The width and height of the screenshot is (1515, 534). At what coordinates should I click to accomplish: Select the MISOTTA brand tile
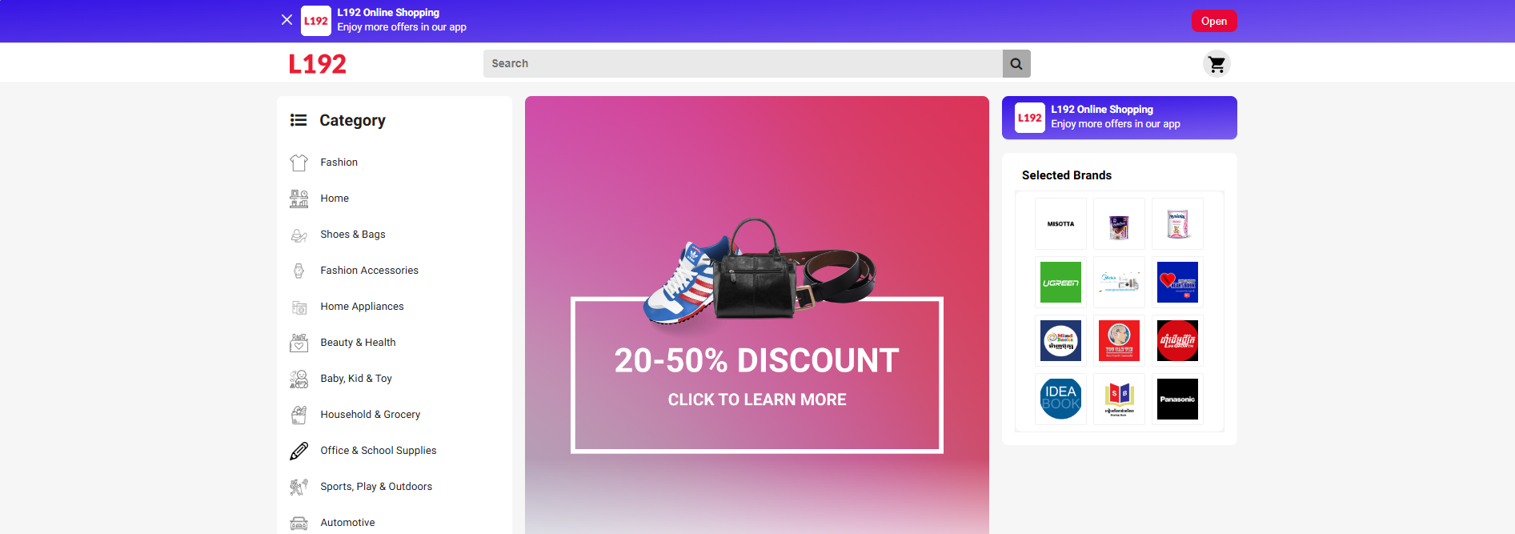point(1060,224)
